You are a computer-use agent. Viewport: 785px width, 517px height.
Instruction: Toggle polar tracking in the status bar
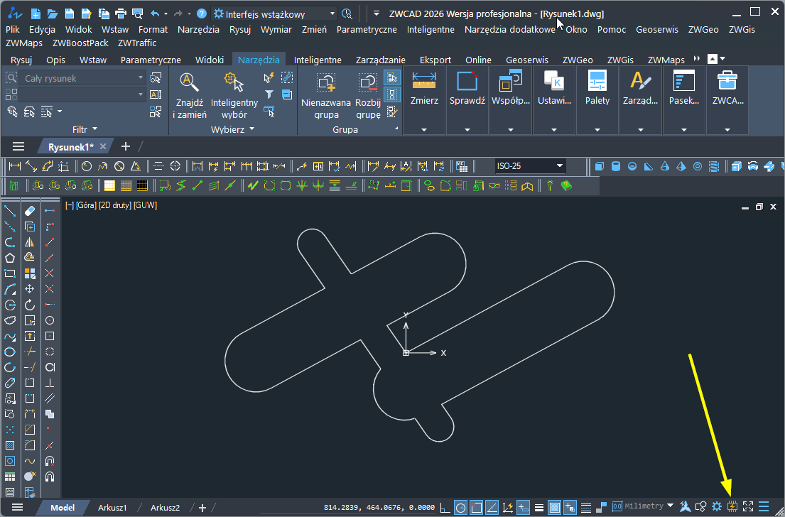(x=461, y=507)
